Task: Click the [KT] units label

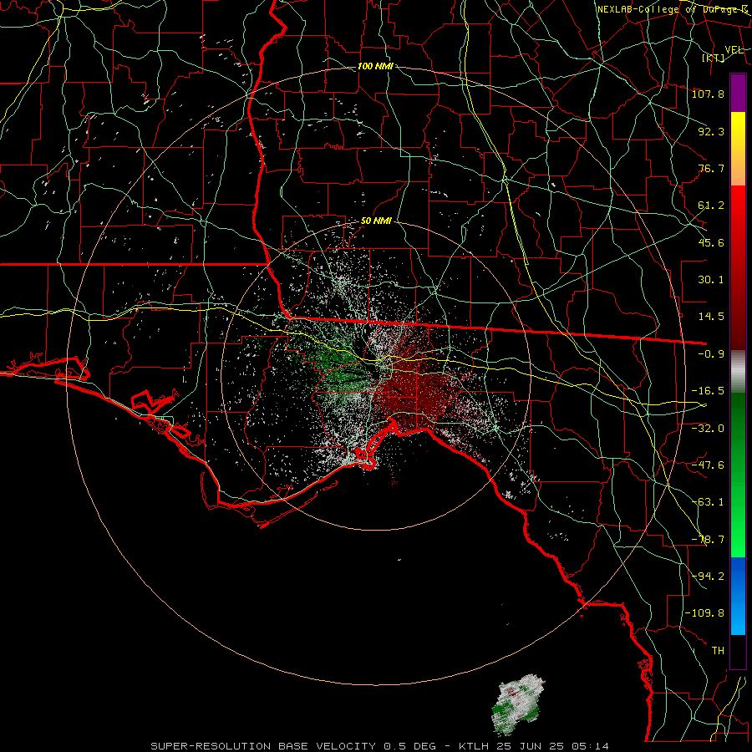Action: pos(714,58)
